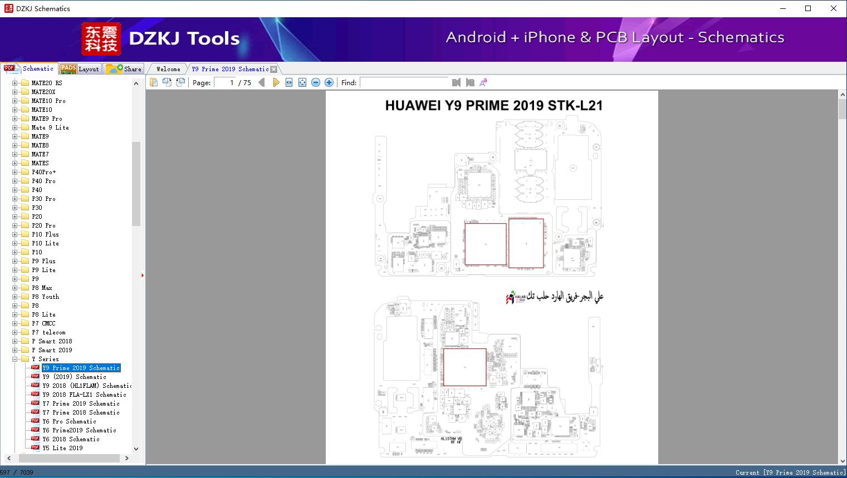Expand the P10 Plus folder
The height and width of the screenshot is (478, 847).
click(x=15, y=234)
